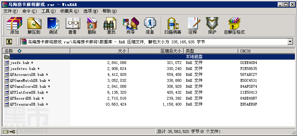Click packed size 1,158,400
This screenshot has width=297, height=136.
coord(172,104)
